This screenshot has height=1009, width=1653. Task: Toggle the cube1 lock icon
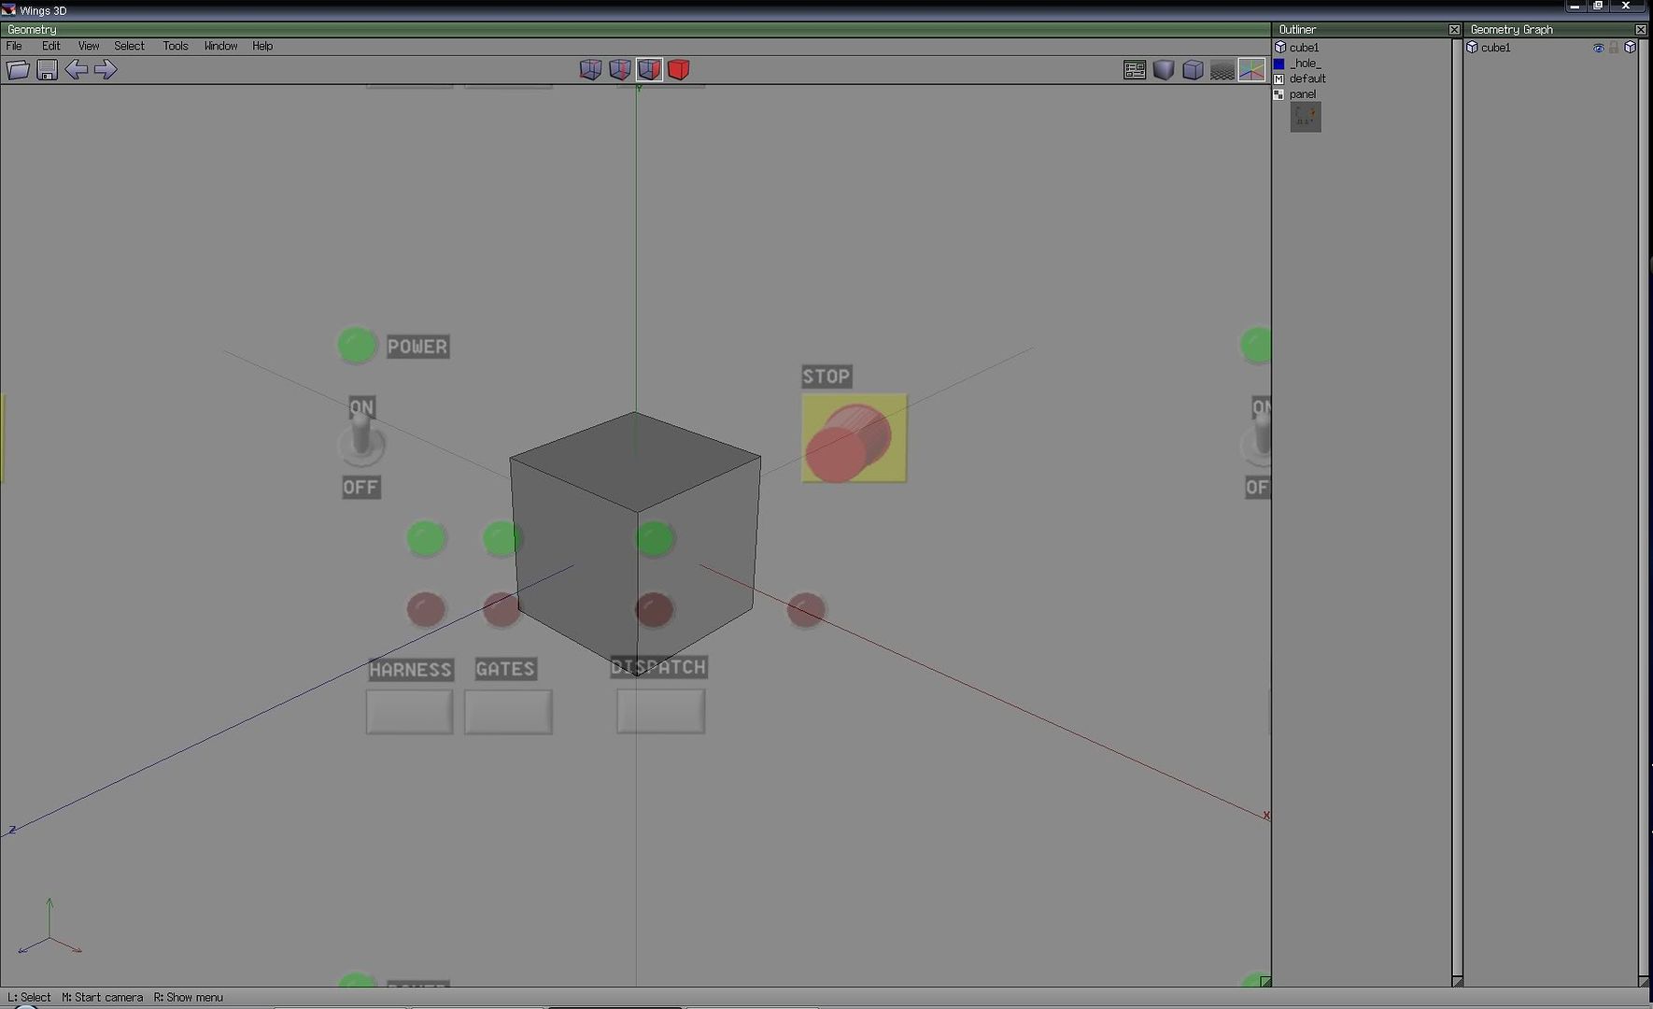click(x=1614, y=48)
